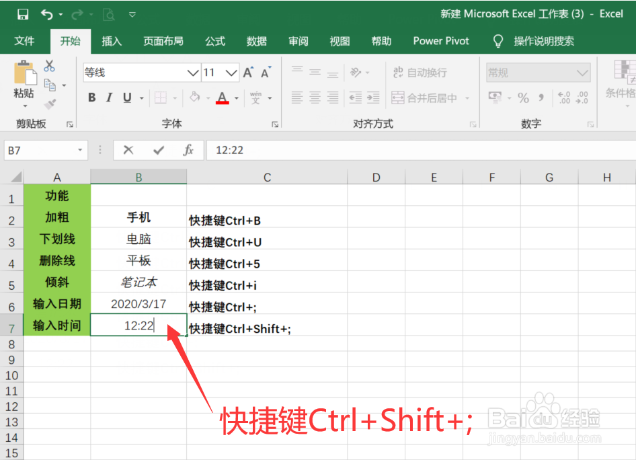Select cell containing 2020/3/17
Viewport: 636px width, 460px height.
coord(138,303)
